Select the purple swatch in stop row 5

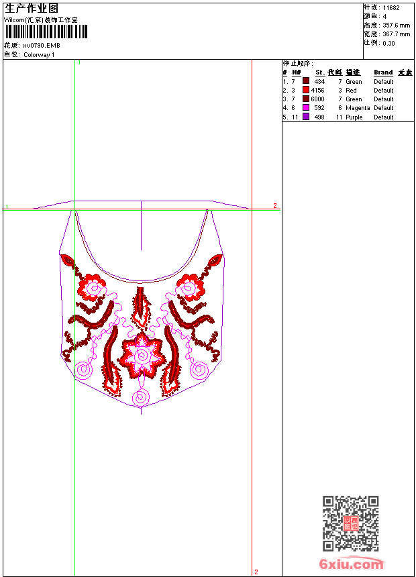point(305,117)
